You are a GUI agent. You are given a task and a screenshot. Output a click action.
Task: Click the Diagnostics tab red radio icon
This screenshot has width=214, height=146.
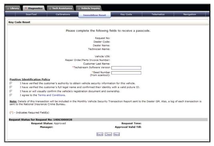point(26,8)
